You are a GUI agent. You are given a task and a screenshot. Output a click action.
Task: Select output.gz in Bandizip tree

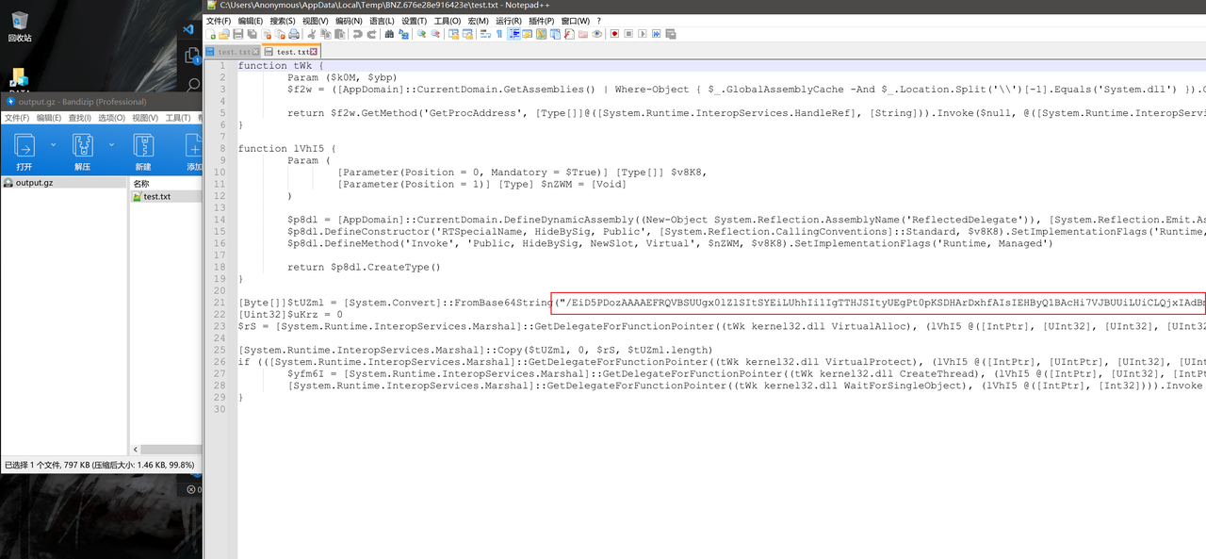pyautogui.click(x=63, y=183)
